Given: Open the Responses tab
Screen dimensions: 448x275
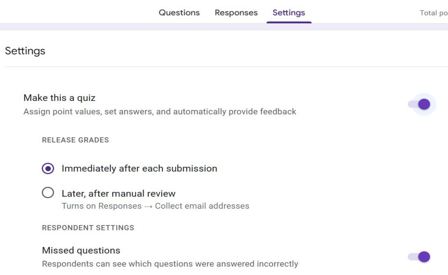Looking at the screenshot, I should (236, 13).
